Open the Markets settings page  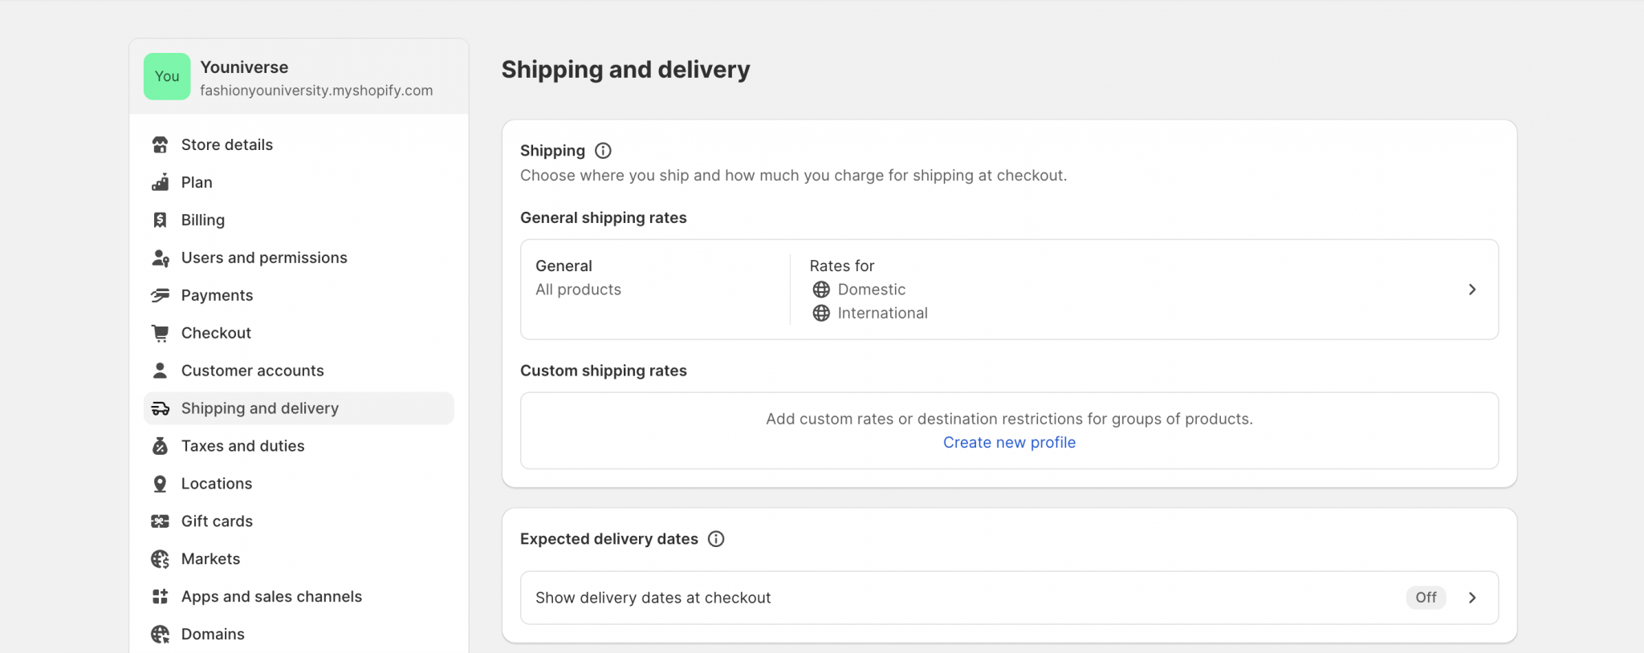click(x=210, y=559)
